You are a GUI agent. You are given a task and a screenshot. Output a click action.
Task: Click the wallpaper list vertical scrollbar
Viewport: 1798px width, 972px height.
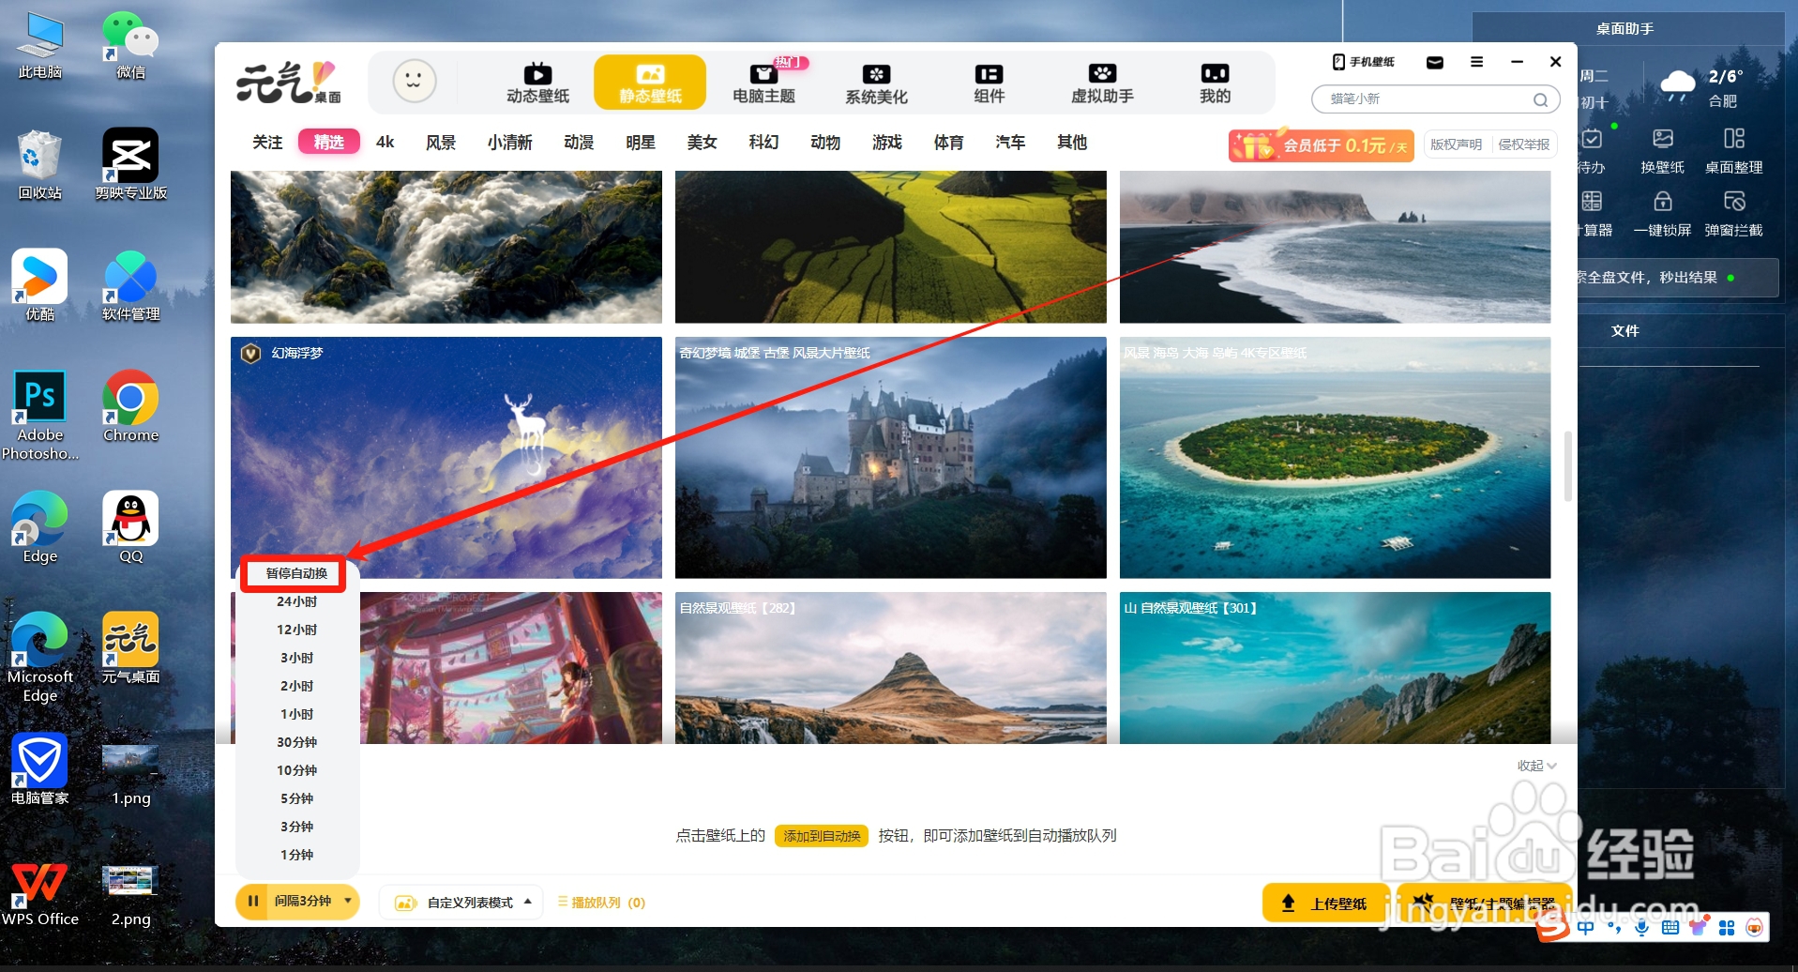(x=1567, y=466)
